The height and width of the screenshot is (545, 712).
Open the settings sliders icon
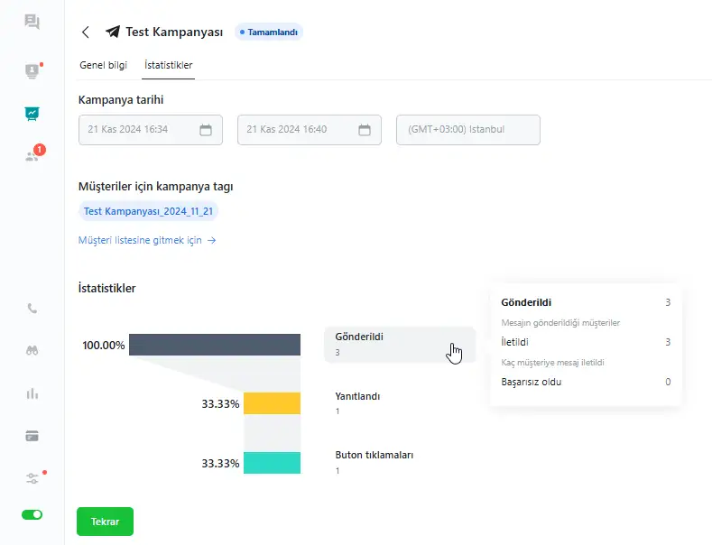pyautogui.click(x=32, y=478)
